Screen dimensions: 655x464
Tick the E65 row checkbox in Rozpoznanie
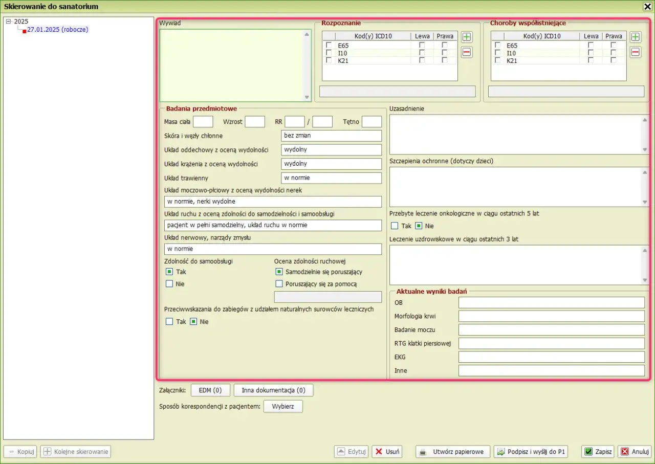tap(329, 45)
